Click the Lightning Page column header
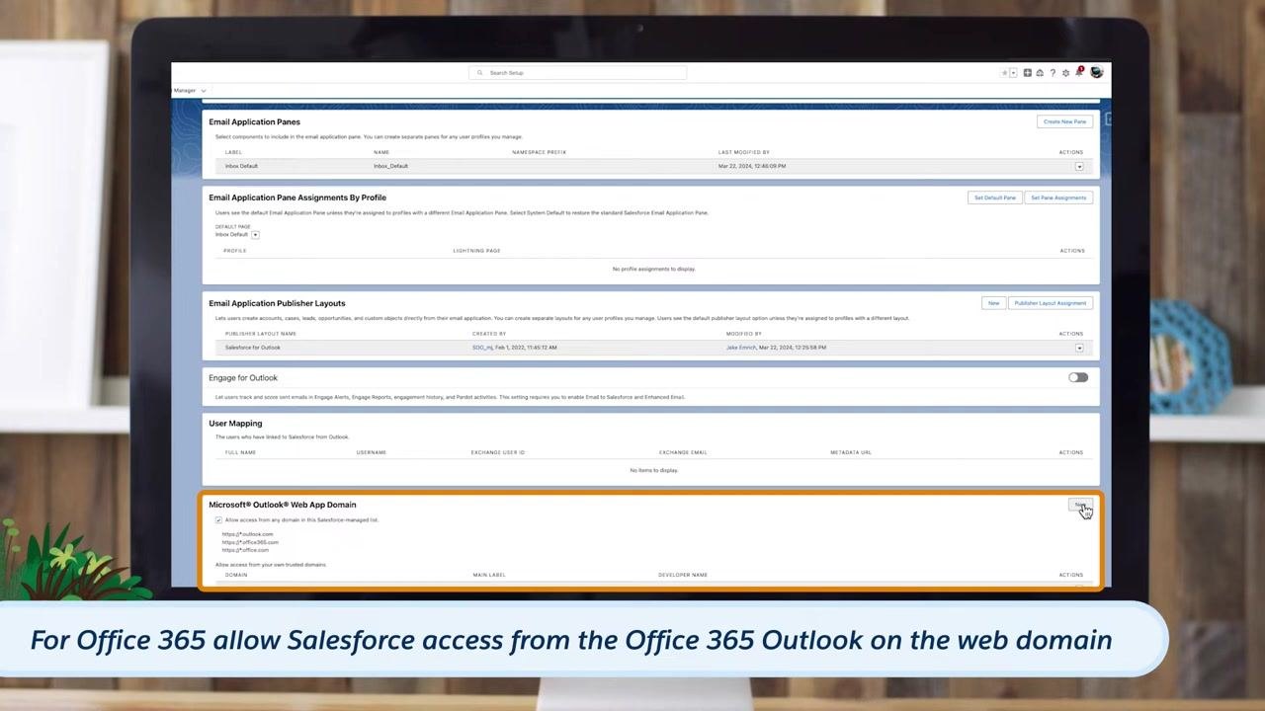This screenshot has height=711, width=1265. 476,251
